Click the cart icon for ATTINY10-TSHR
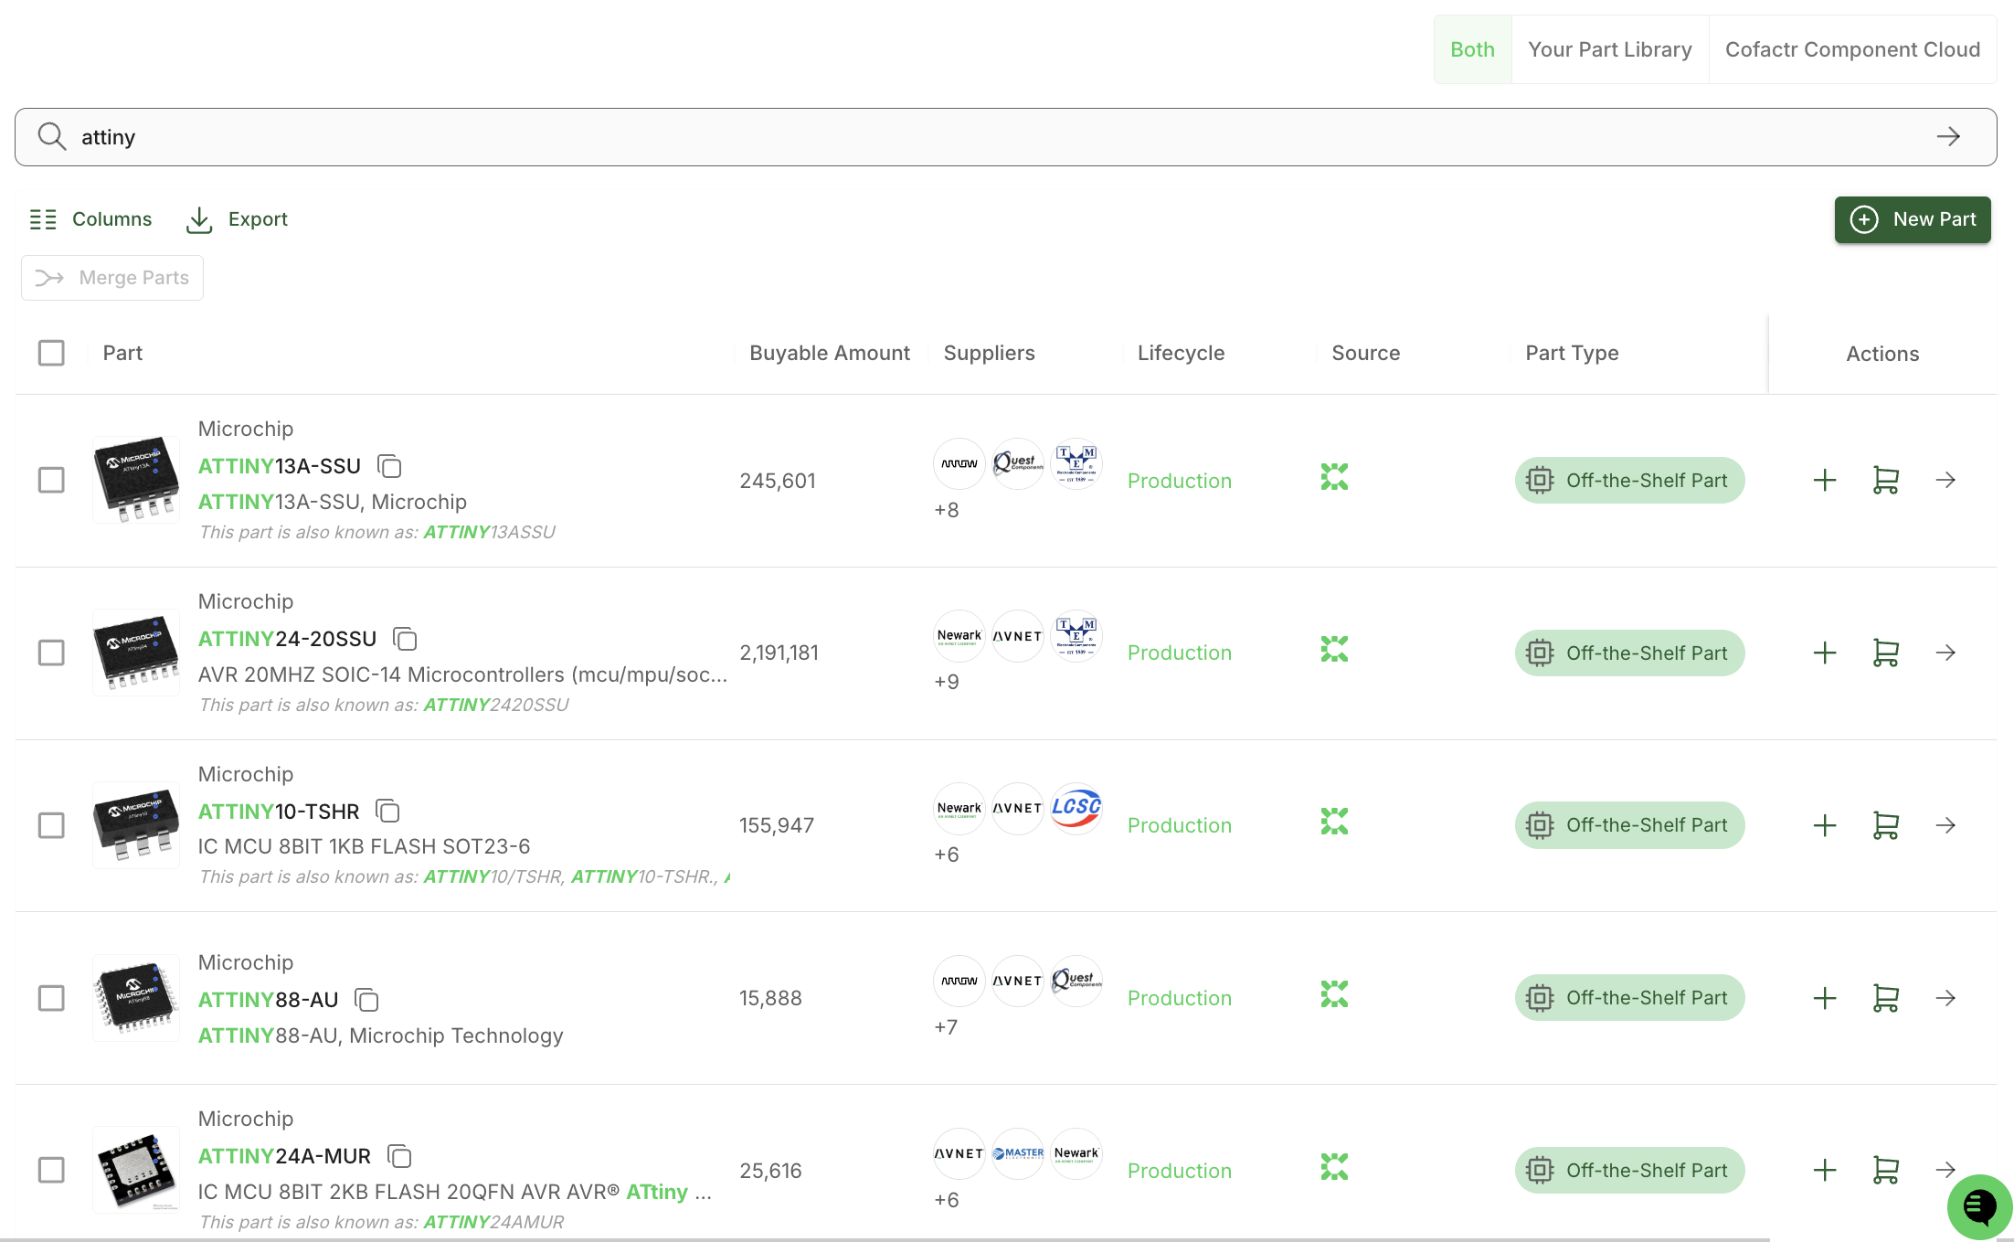 click(1886, 825)
